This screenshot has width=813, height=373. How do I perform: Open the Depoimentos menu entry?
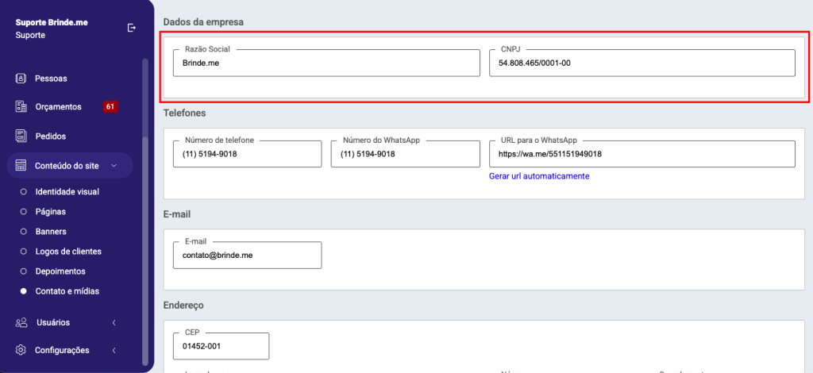point(60,271)
